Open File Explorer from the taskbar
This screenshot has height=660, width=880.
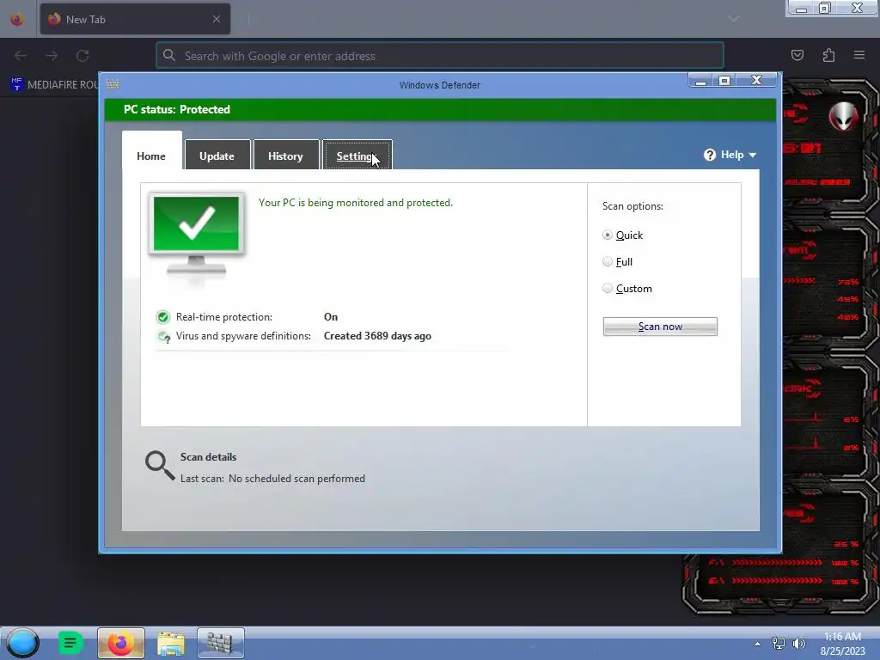coord(171,643)
